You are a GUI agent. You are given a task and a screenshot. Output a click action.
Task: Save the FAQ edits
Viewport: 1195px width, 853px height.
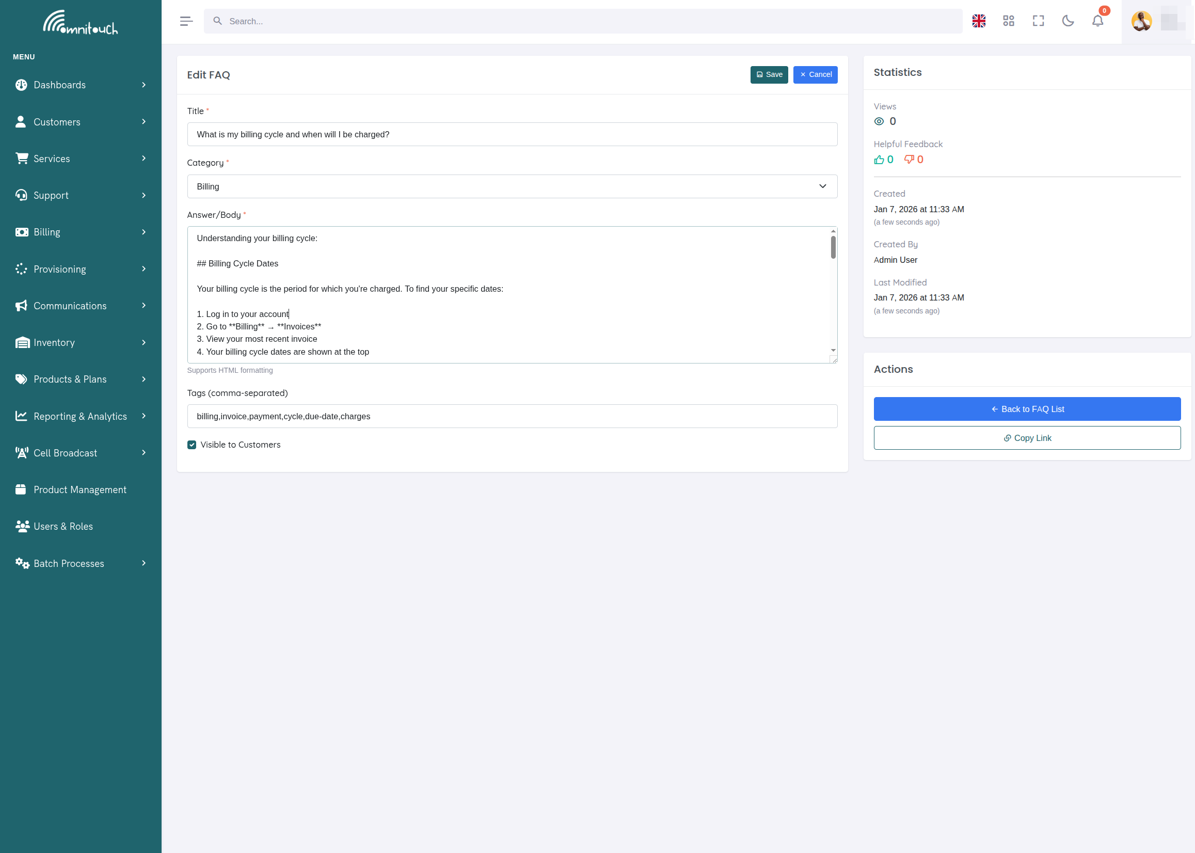pyautogui.click(x=769, y=74)
